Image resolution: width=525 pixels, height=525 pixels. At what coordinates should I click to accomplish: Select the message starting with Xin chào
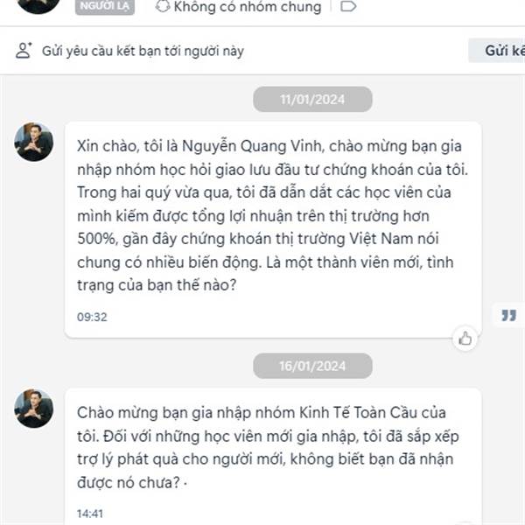click(x=273, y=229)
